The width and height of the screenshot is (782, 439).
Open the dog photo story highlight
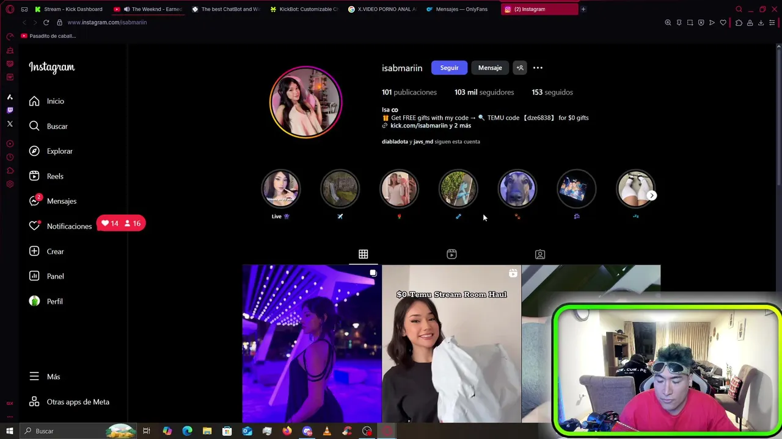pos(517,189)
